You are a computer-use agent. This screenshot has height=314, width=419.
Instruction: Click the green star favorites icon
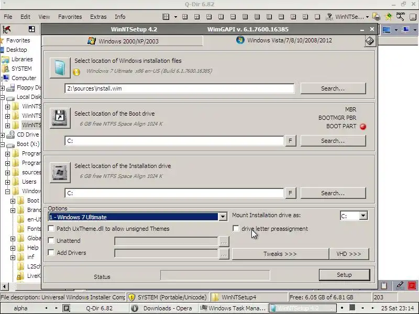point(388,17)
